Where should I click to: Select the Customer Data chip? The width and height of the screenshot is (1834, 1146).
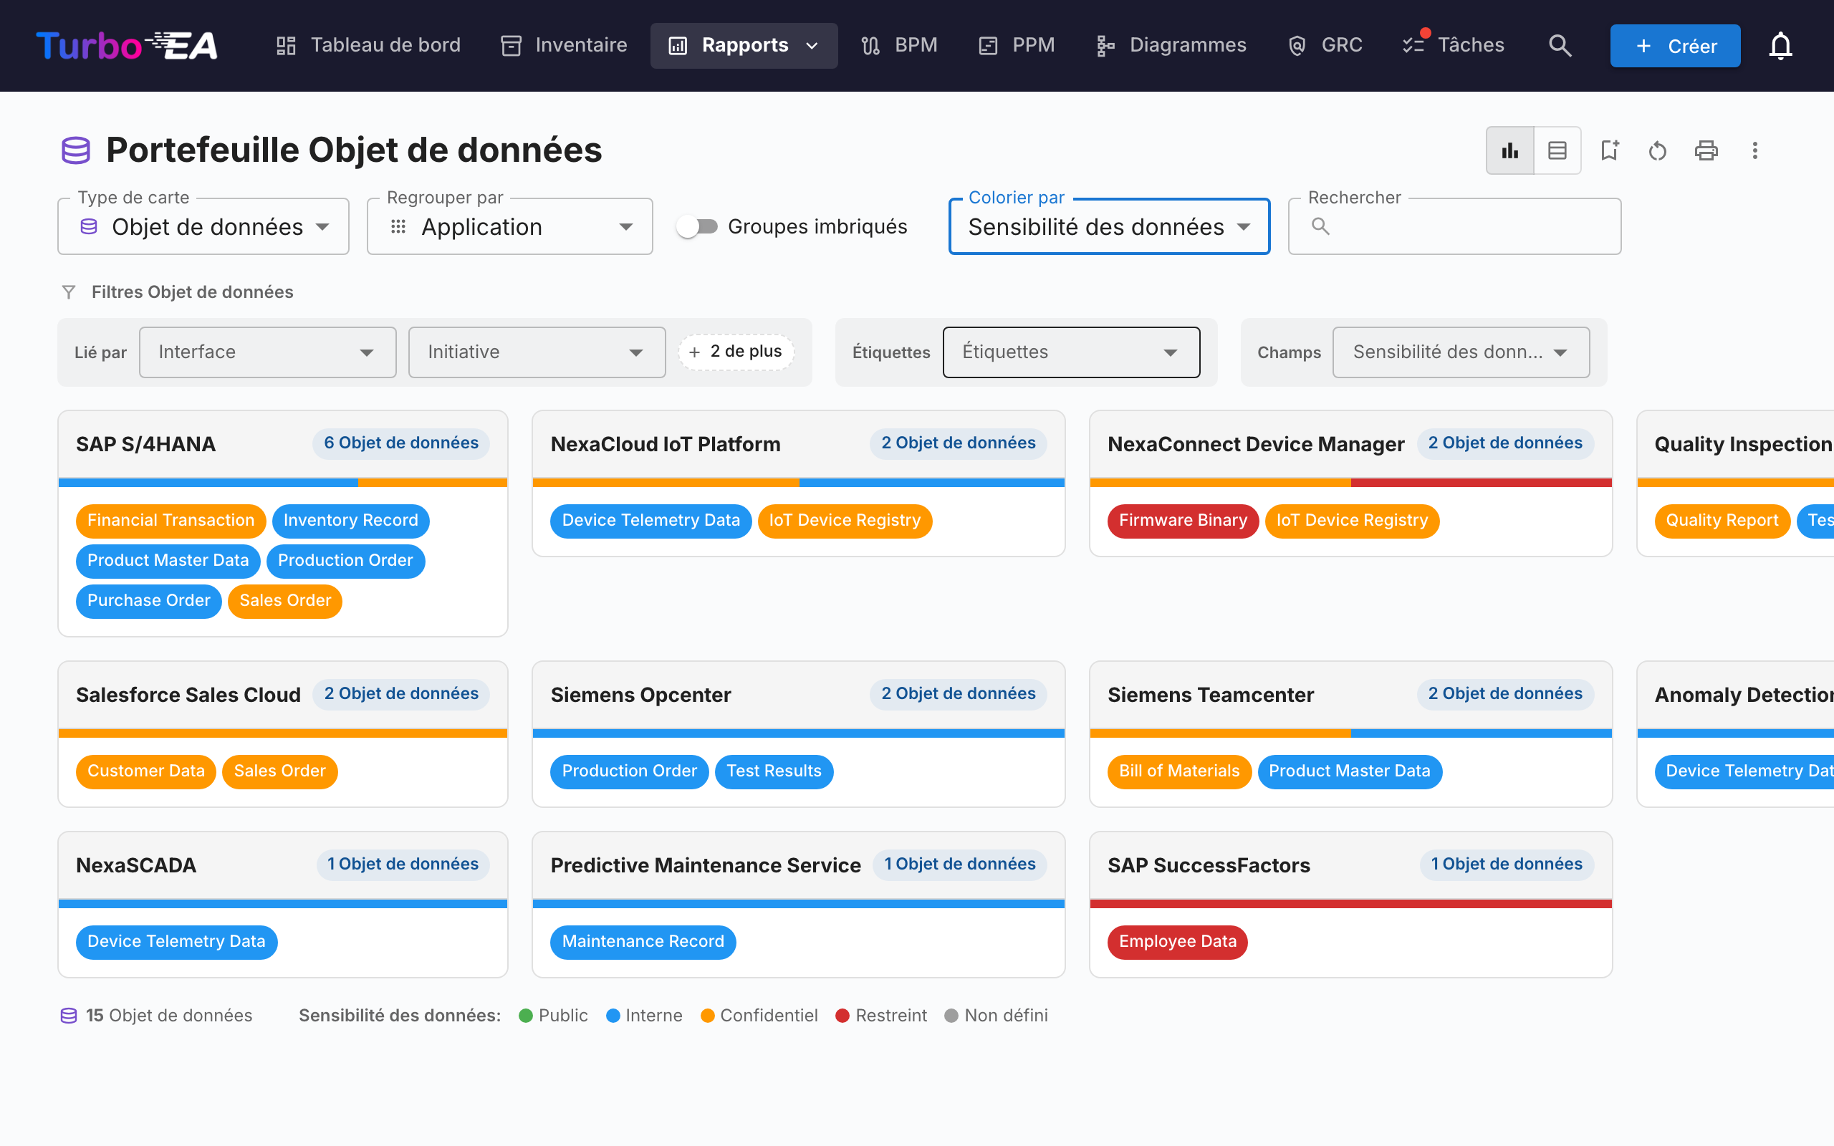(x=145, y=771)
